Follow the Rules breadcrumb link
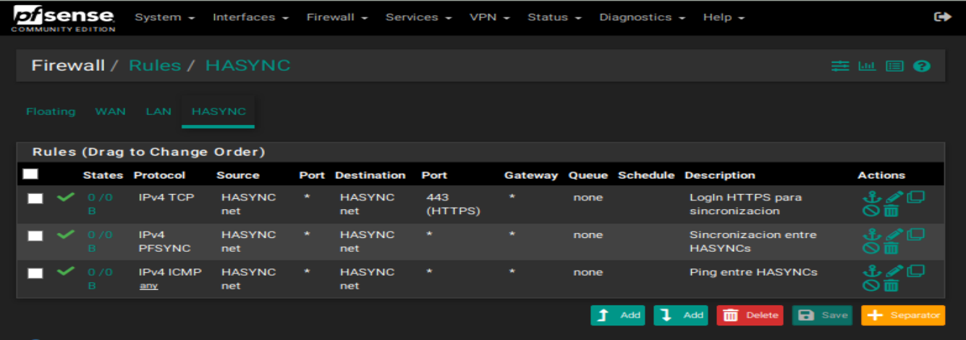The height and width of the screenshot is (340, 966). 155,66
